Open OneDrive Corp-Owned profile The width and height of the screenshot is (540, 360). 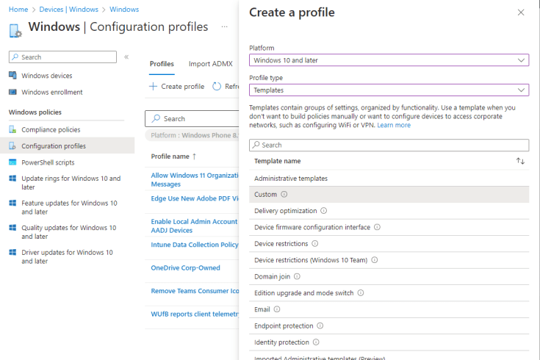(185, 268)
